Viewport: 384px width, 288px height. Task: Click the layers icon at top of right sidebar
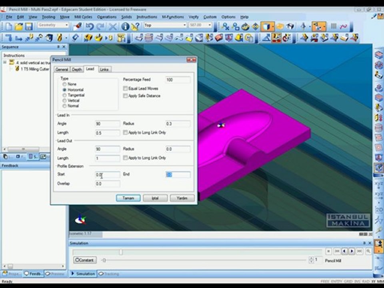pos(379,54)
